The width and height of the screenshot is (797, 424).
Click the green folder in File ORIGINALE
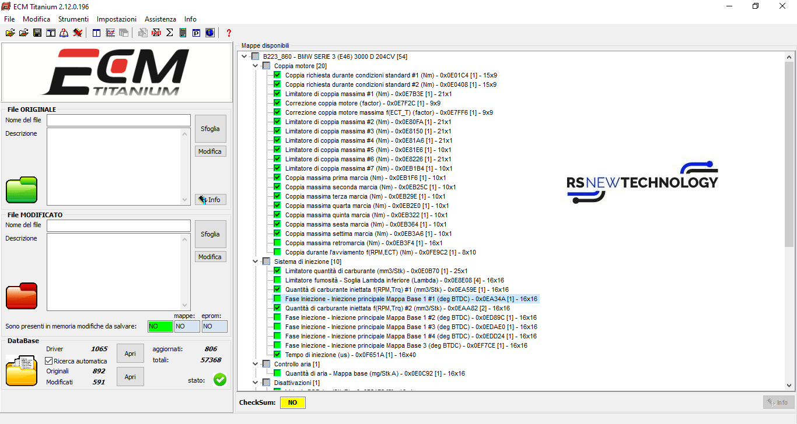tap(22, 190)
